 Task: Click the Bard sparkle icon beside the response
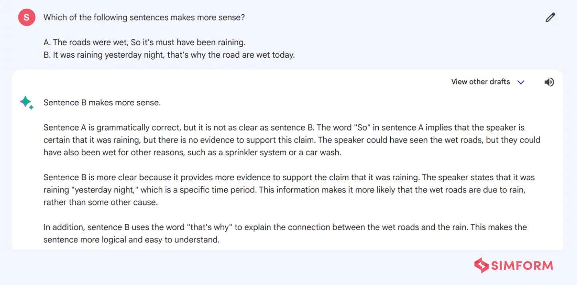click(x=26, y=103)
